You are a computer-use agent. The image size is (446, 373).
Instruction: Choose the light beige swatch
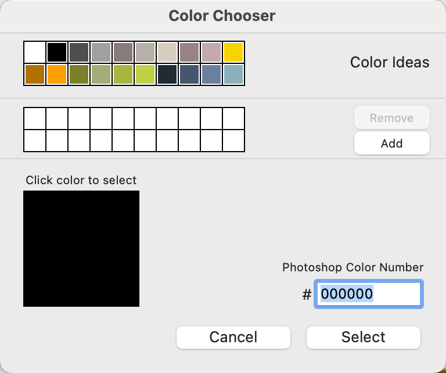(x=167, y=52)
